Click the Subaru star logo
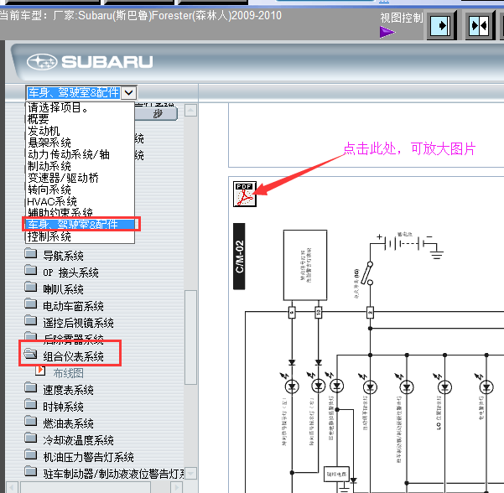Image resolution: width=504 pixels, height=493 pixels. pyautogui.click(x=42, y=62)
